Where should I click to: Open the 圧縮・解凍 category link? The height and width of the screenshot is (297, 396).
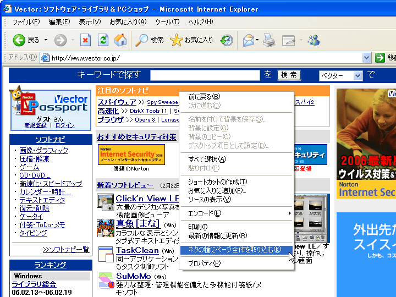34,159
